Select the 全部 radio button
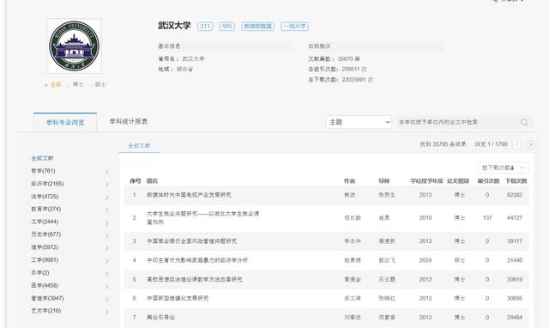Image resolution: width=549 pixels, height=328 pixels. click(46, 85)
